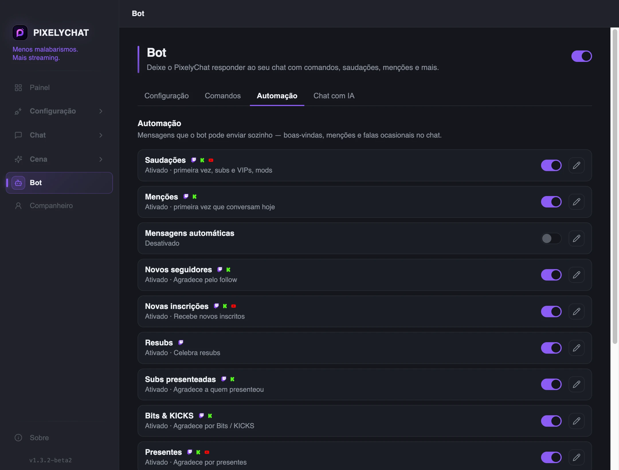Click the YouTube icon next to Presentes

(x=207, y=452)
